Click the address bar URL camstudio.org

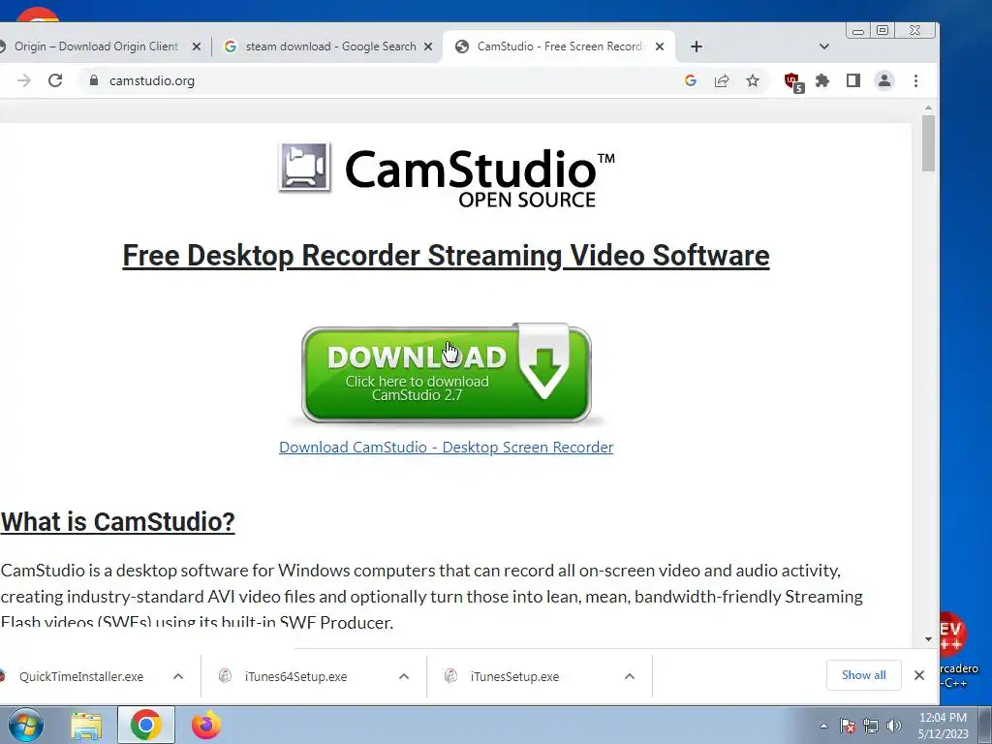pyautogui.click(x=152, y=80)
